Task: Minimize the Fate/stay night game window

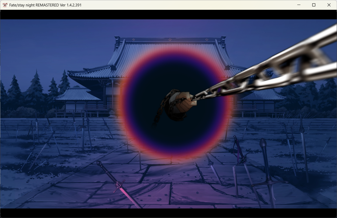Action: (299, 5)
